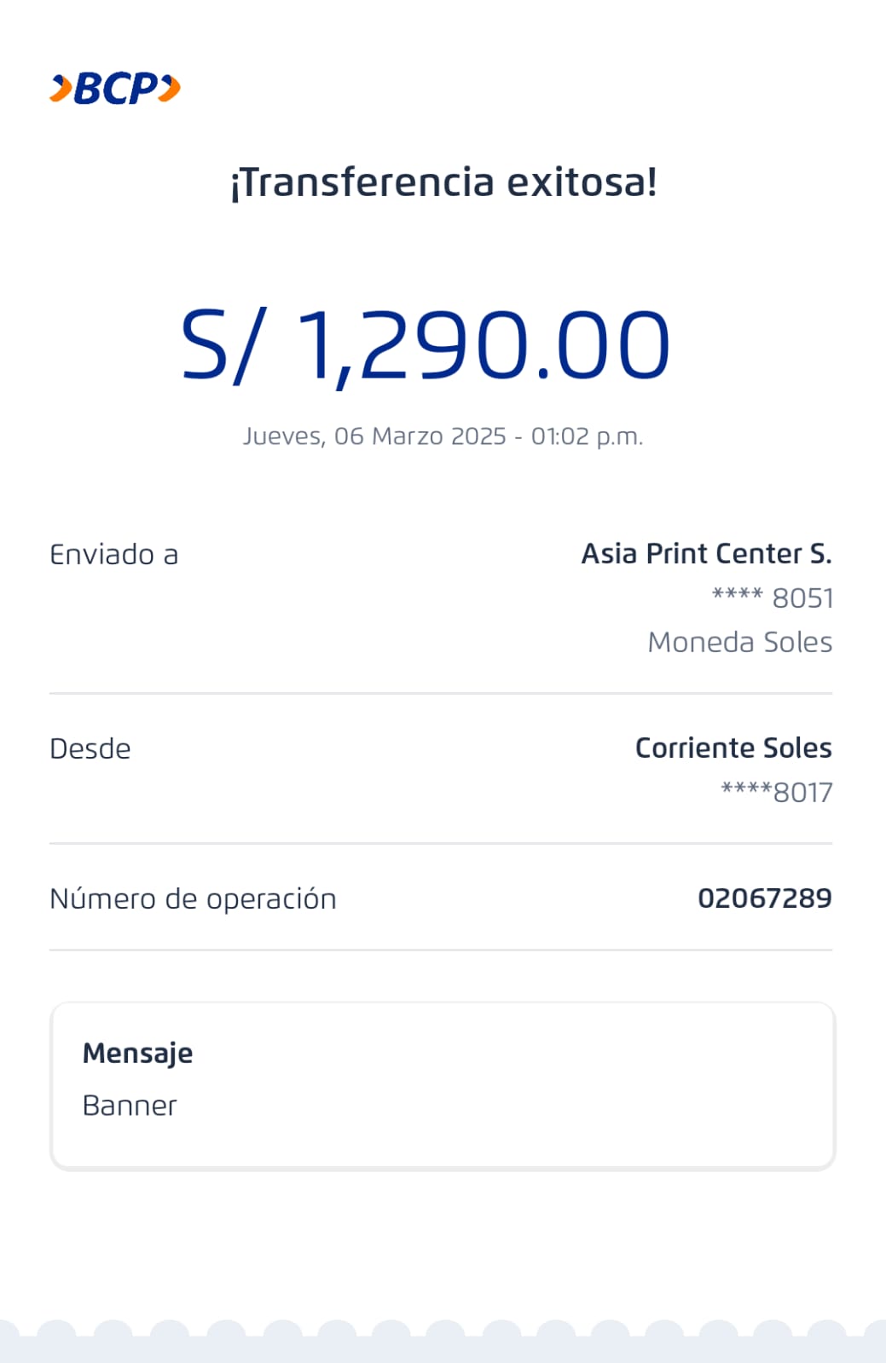
Task: Click the right orange chevron of BCP logo
Action: [171, 89]
